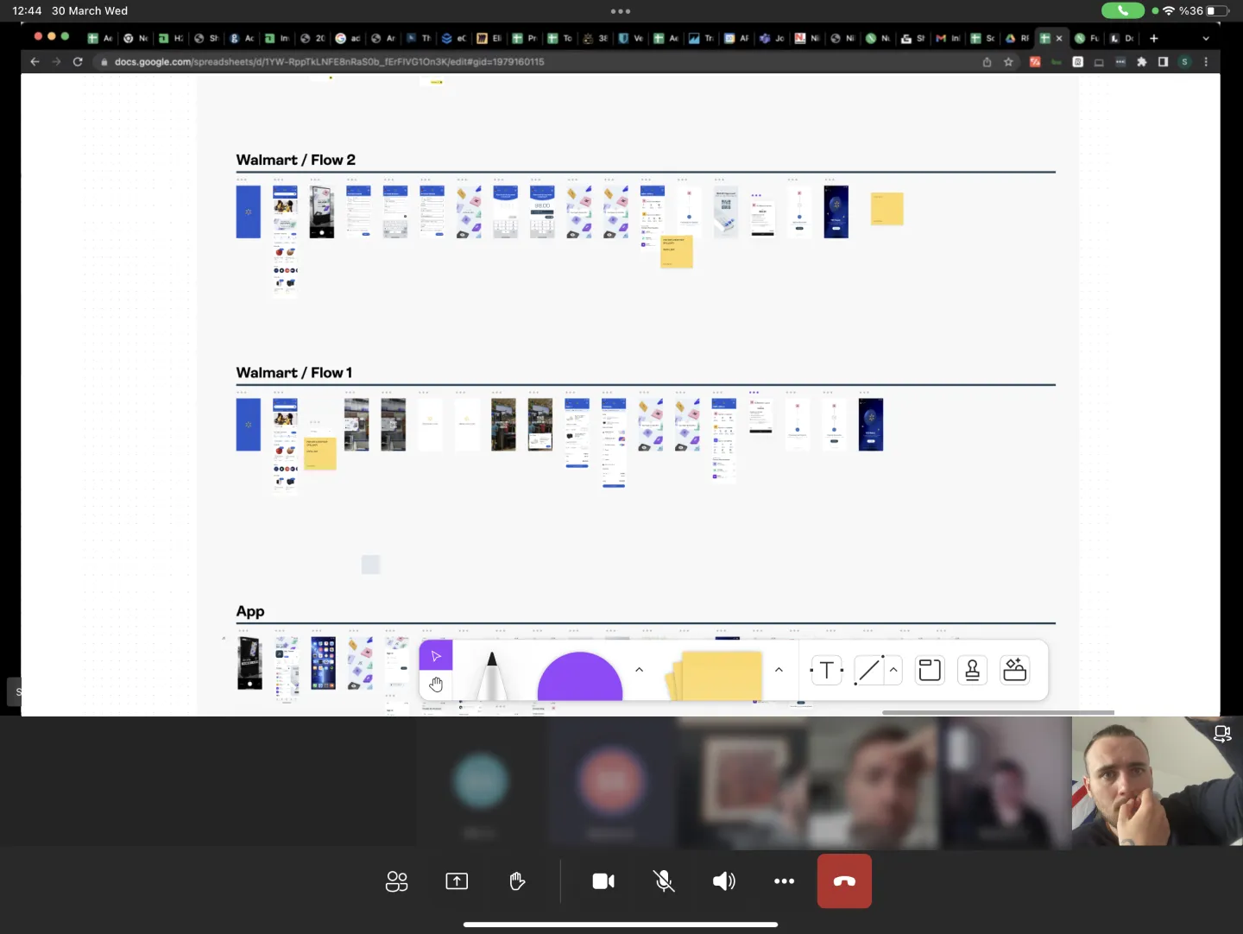Expand line tool options chevron
The height and width of the screenshot is (934, 1243).
(x=893, y=670)
